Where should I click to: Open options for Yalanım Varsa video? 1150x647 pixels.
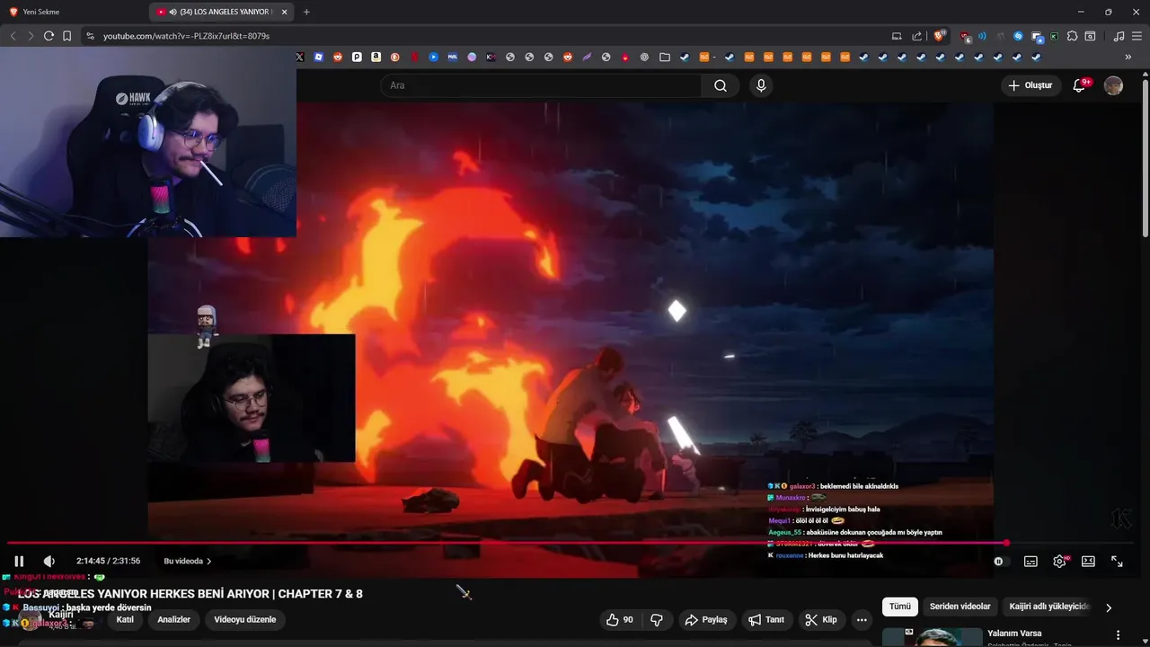1118,635
